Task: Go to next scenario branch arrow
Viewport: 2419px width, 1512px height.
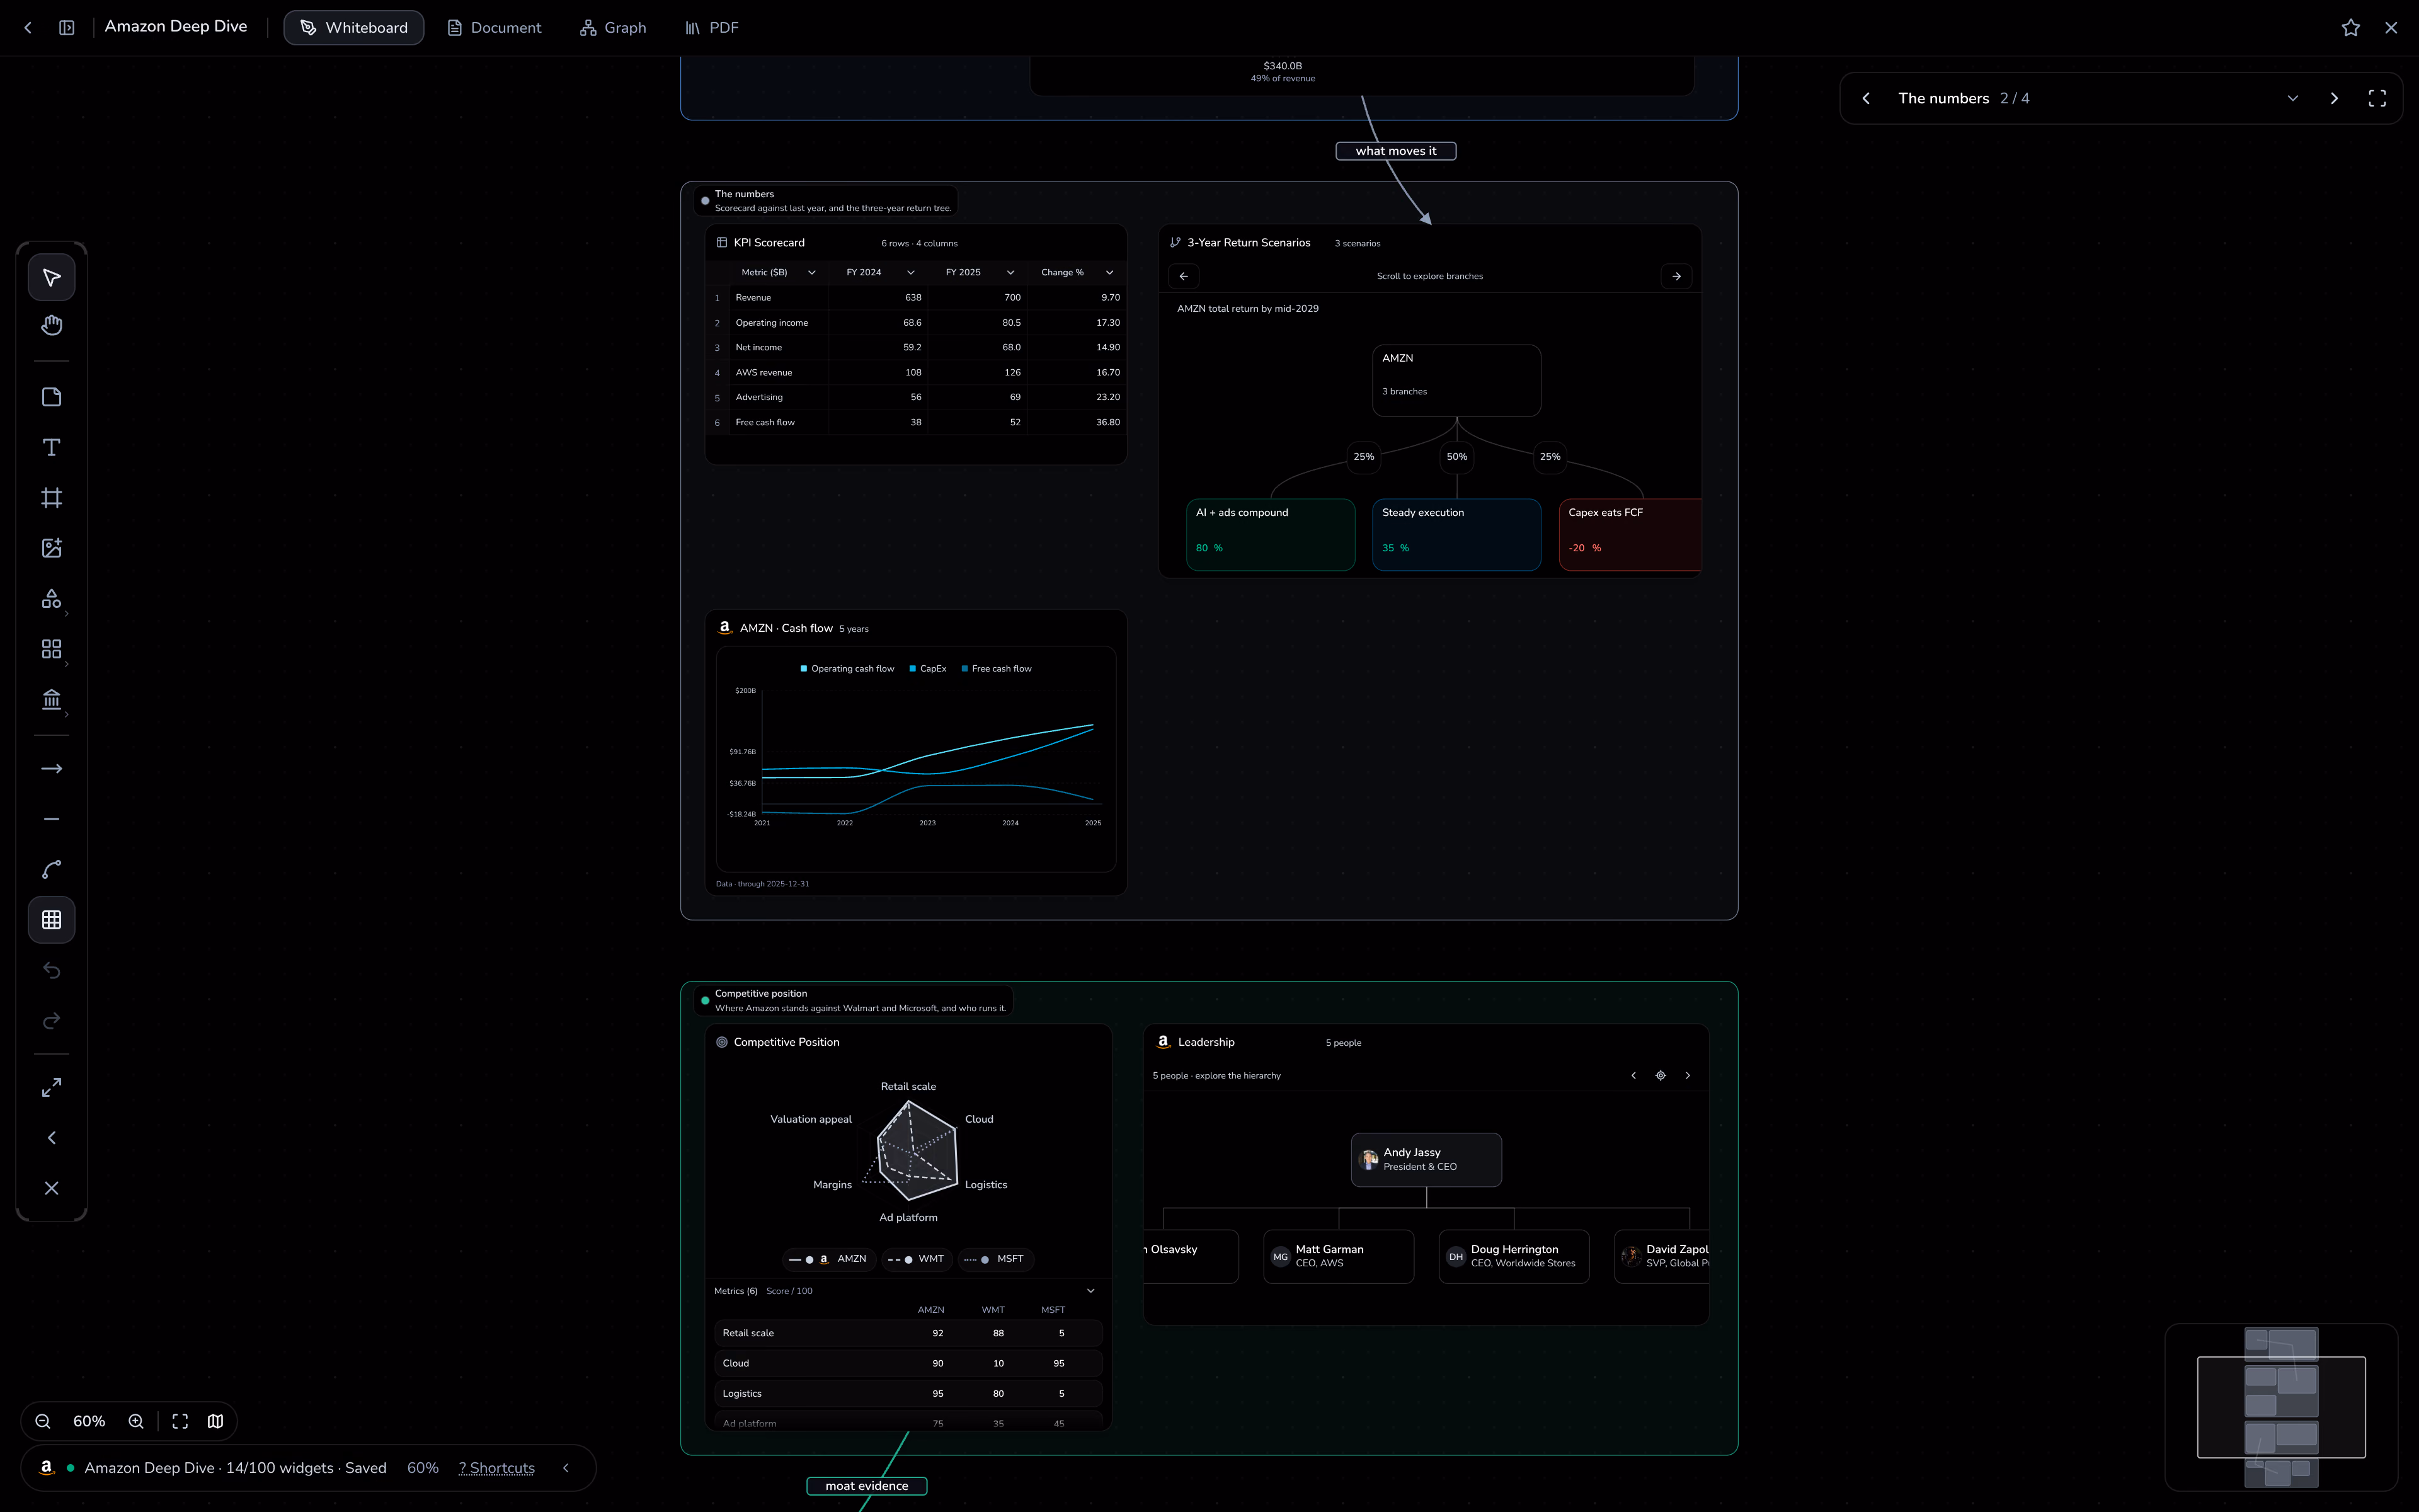Action: point(1676,276)
